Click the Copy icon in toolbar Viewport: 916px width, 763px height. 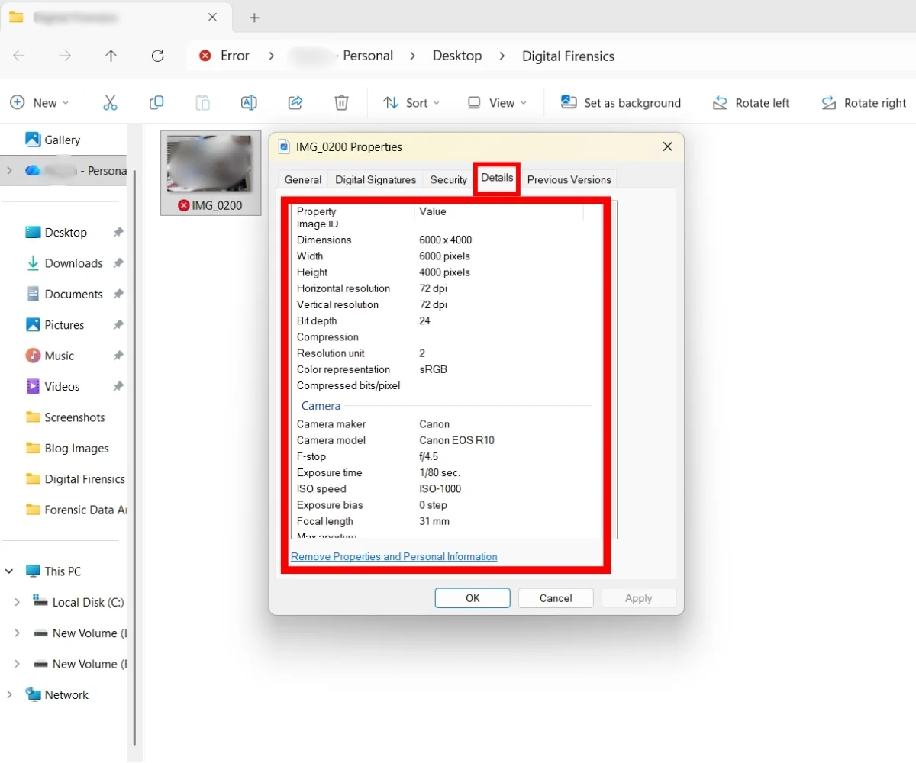click(156, 102)
